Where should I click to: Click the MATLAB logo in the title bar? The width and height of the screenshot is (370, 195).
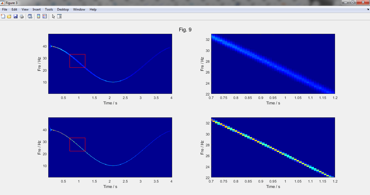tap(2, 3)
